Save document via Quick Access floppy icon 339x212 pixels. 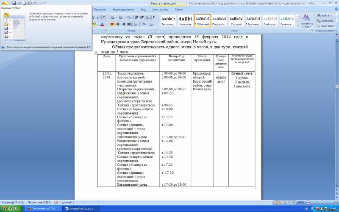(x=14, y=3)
